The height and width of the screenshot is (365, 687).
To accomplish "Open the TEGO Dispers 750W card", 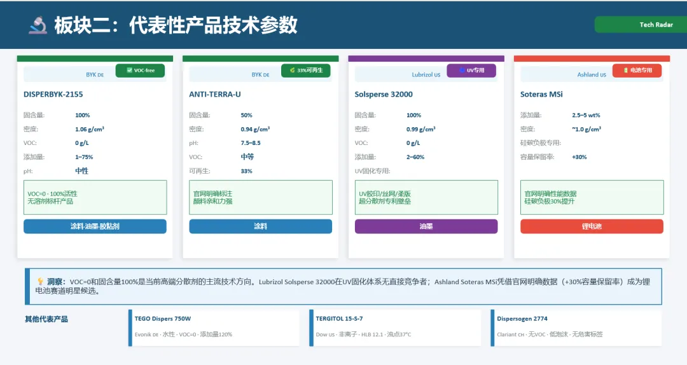I will pos(214,327).
